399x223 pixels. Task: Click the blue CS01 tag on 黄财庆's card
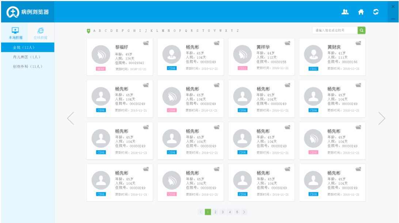pos(313,69)
